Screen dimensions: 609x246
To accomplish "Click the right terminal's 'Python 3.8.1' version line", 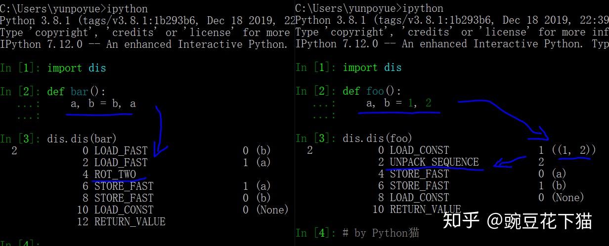I will 452,20.
